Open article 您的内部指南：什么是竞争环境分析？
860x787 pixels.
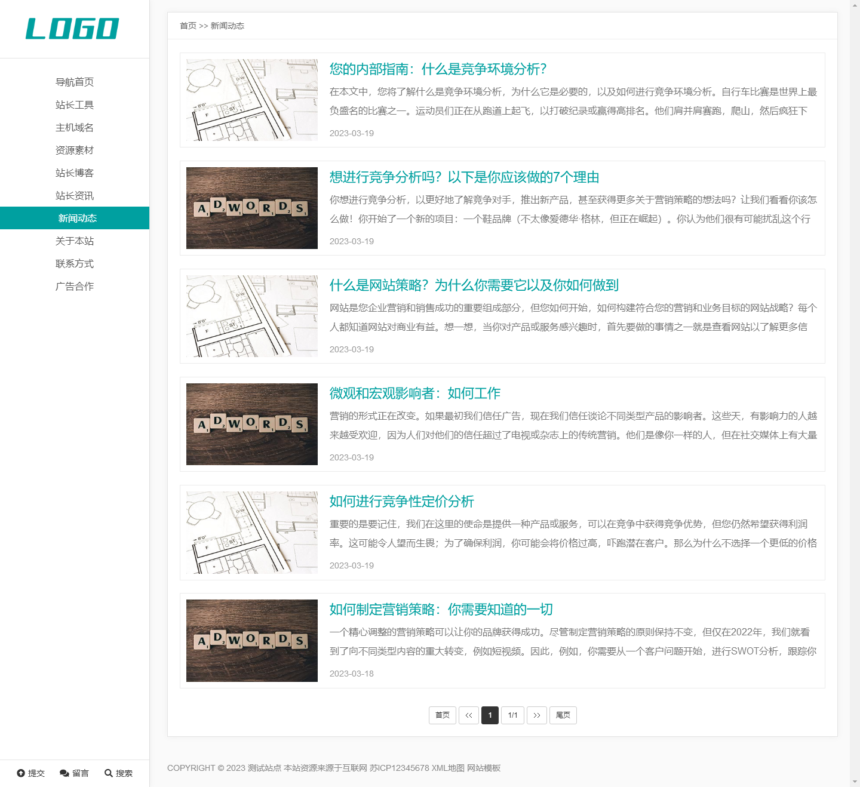click(438, 69)
